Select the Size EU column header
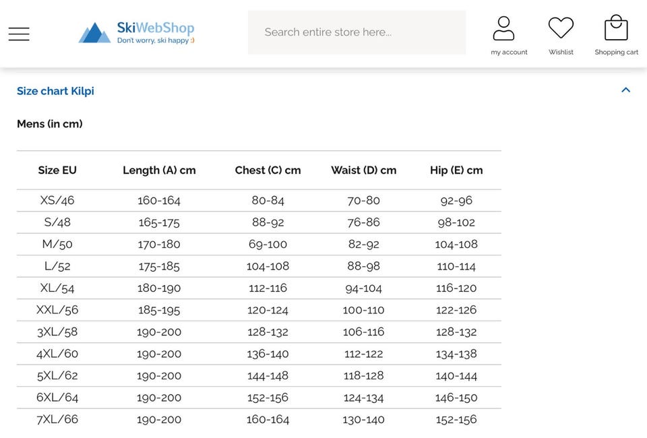Viewport: 647px width, 438px height. (x=57, y=170)
